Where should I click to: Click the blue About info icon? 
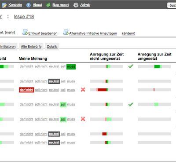[29, 5]
